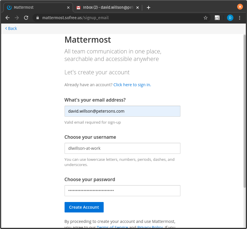Click into the username field
This screenshot has width=247, height=229.
[x=122, y=148]
